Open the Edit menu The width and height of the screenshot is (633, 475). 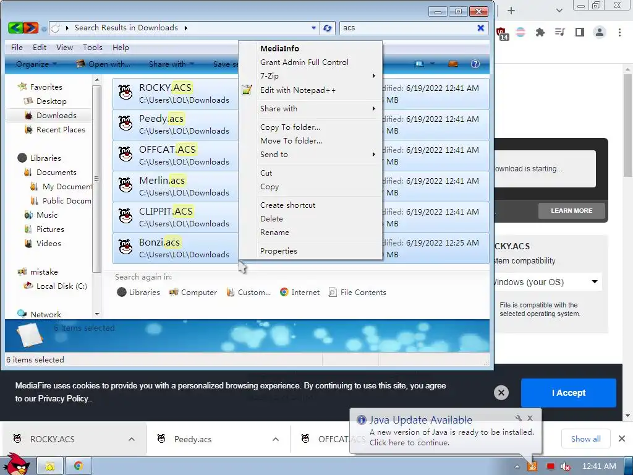click(x=40, y=47)
